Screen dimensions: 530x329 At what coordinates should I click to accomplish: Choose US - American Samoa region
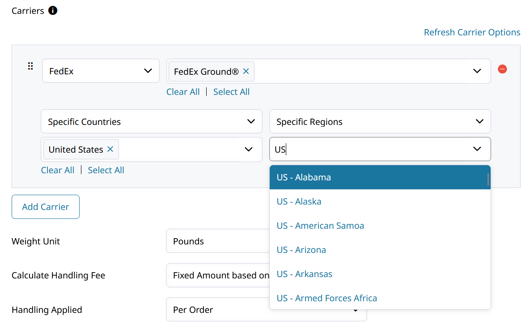(380, 226)
